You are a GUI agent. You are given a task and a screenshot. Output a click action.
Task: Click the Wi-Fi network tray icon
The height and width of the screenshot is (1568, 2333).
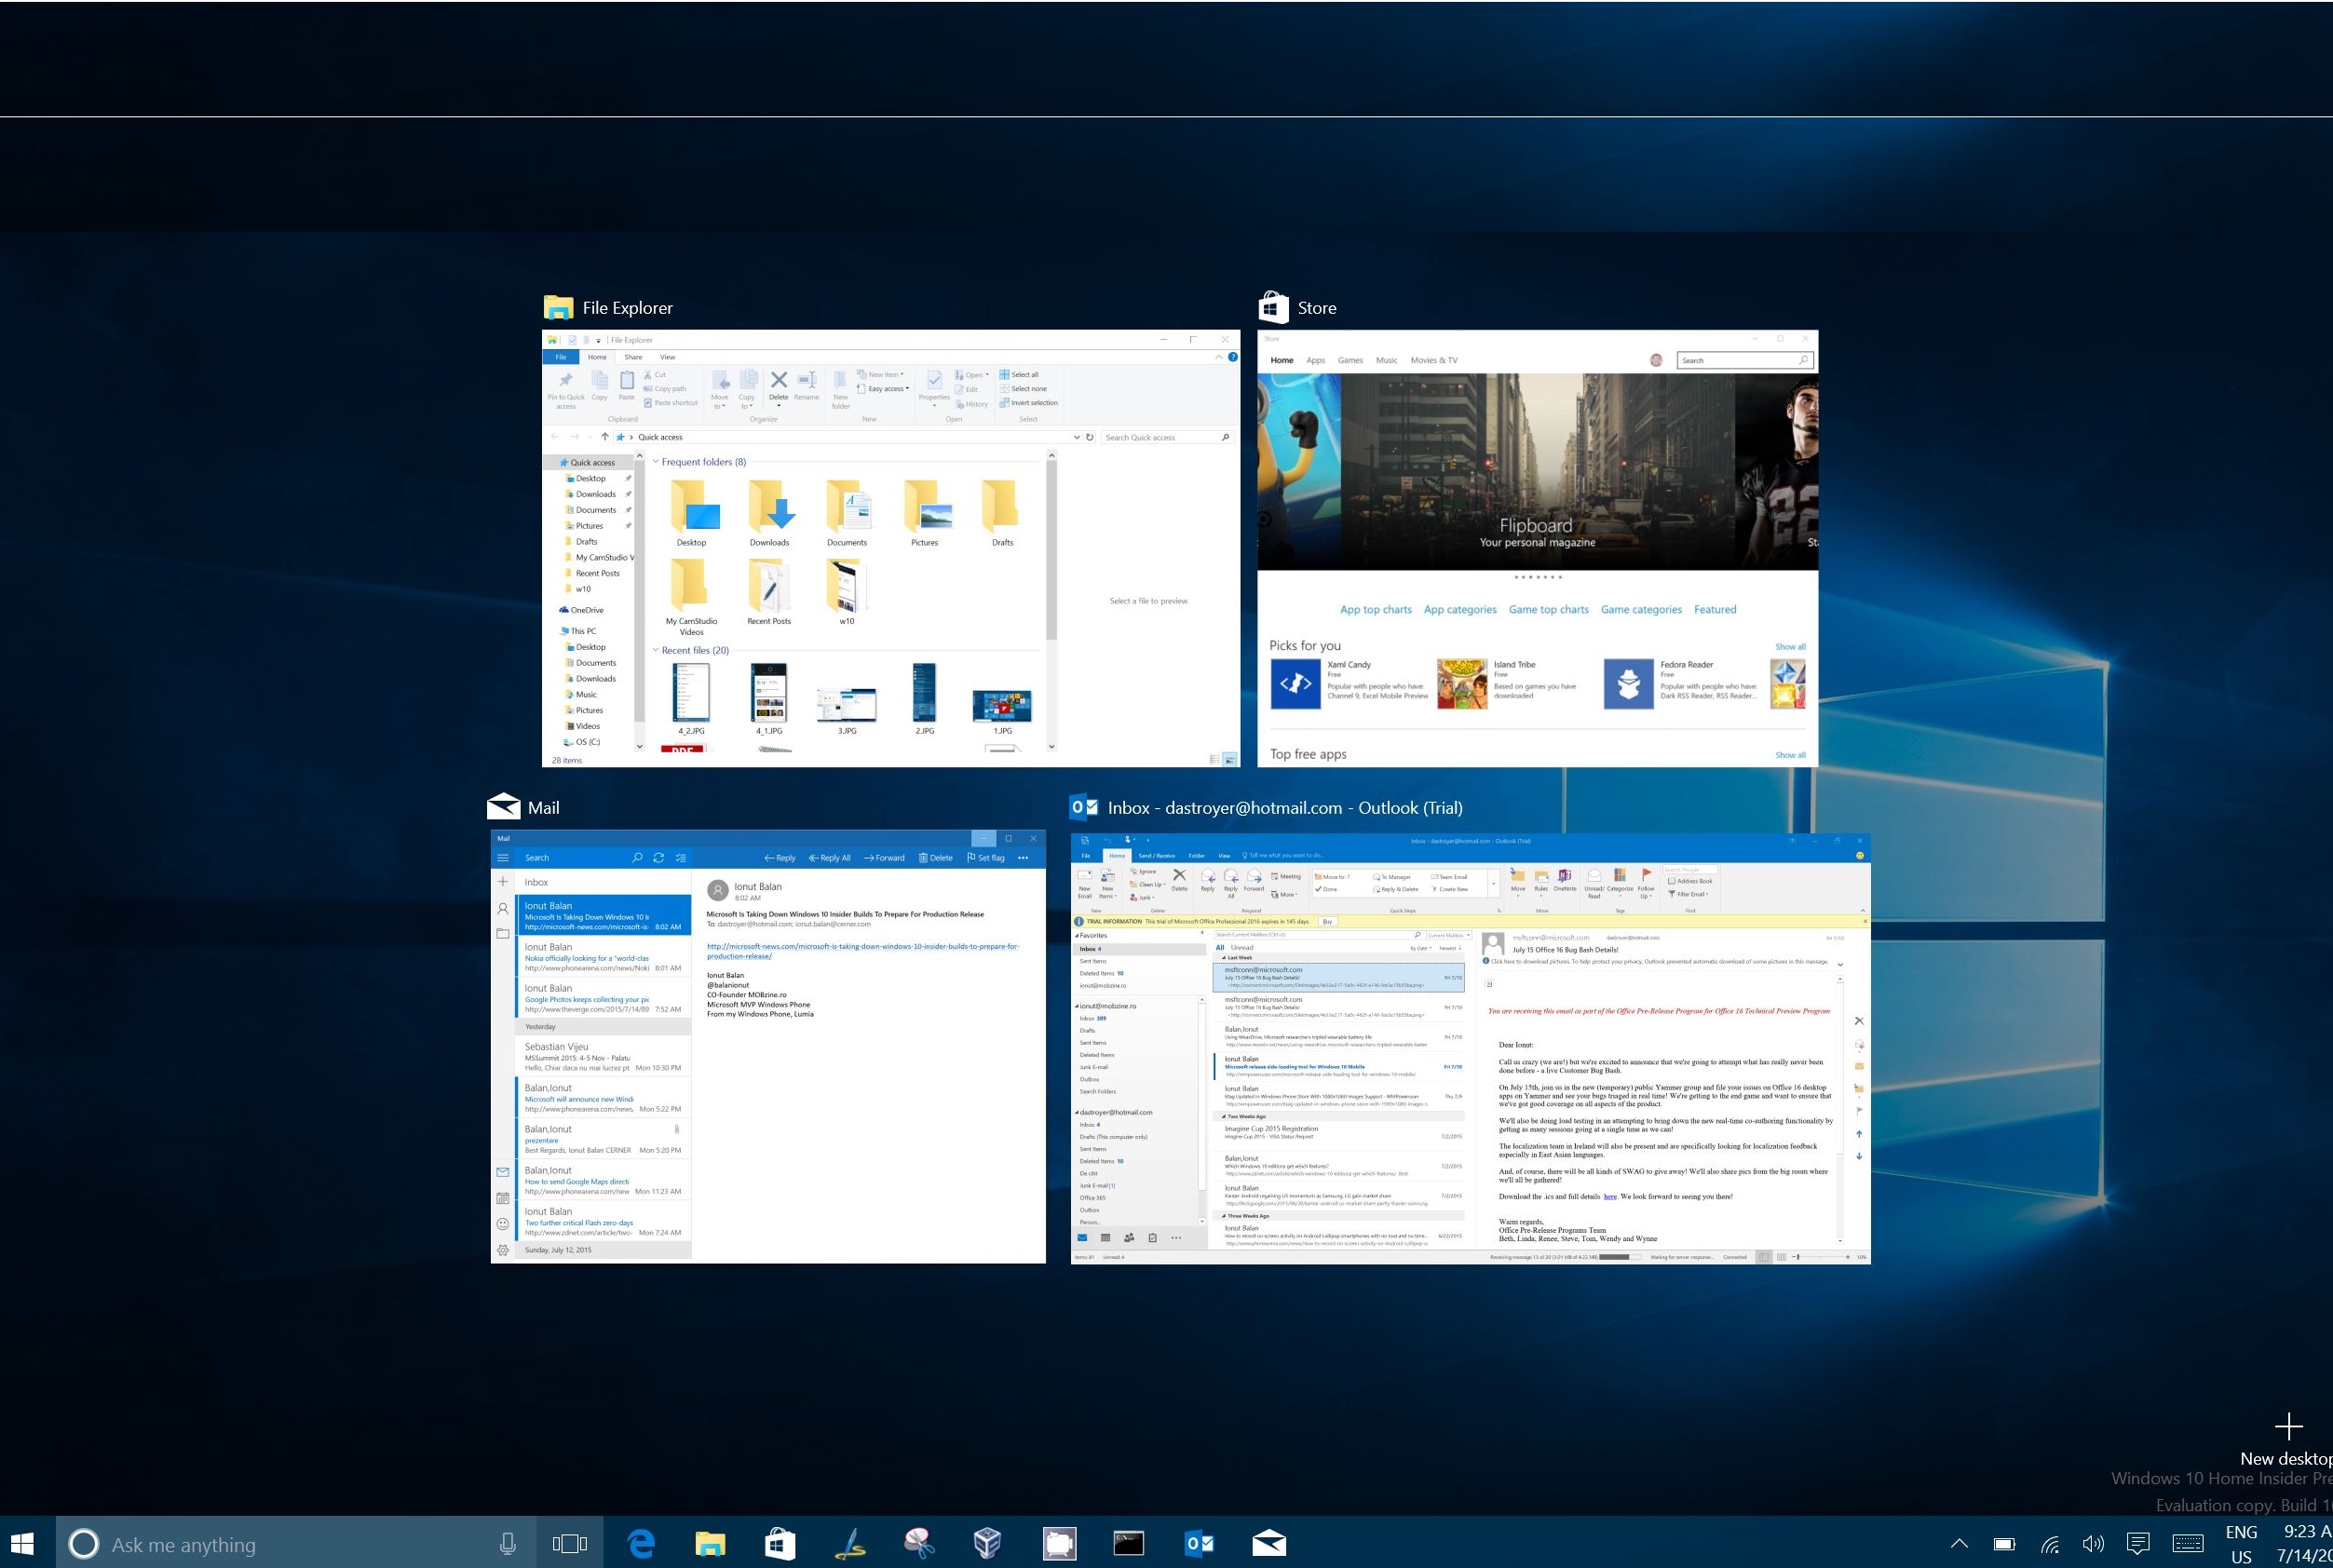(x=2049, y=1544)
